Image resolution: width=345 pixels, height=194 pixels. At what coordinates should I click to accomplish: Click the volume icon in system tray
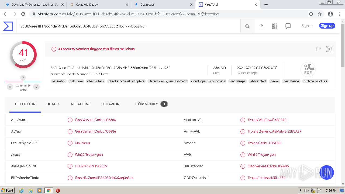coord(306,190)
